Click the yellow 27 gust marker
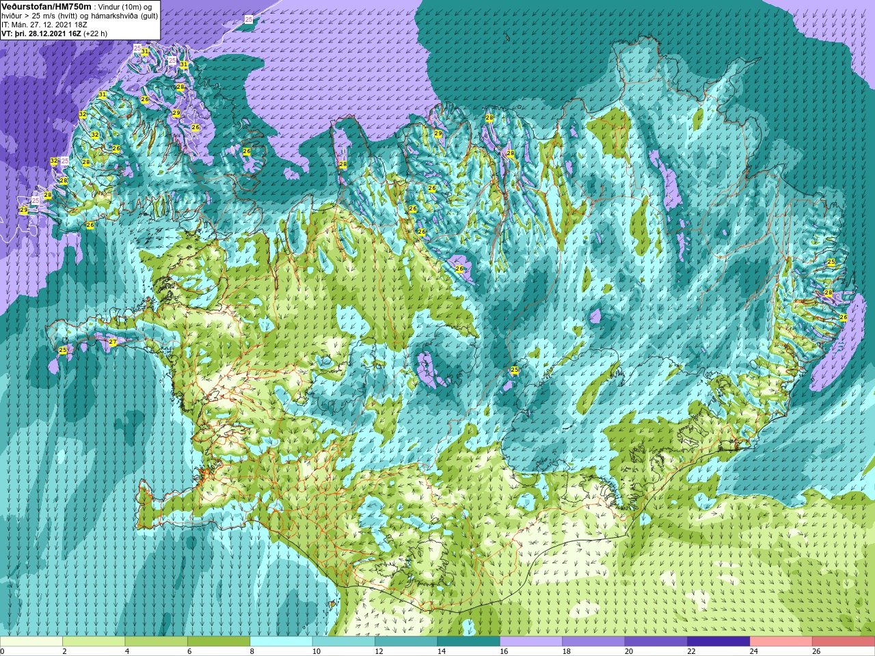Image resolution: width=875 pixels, height=656 pixels. pos(113,342)
